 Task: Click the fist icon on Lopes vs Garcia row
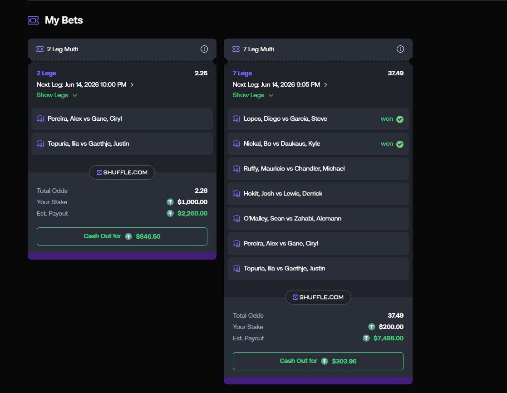236,118
